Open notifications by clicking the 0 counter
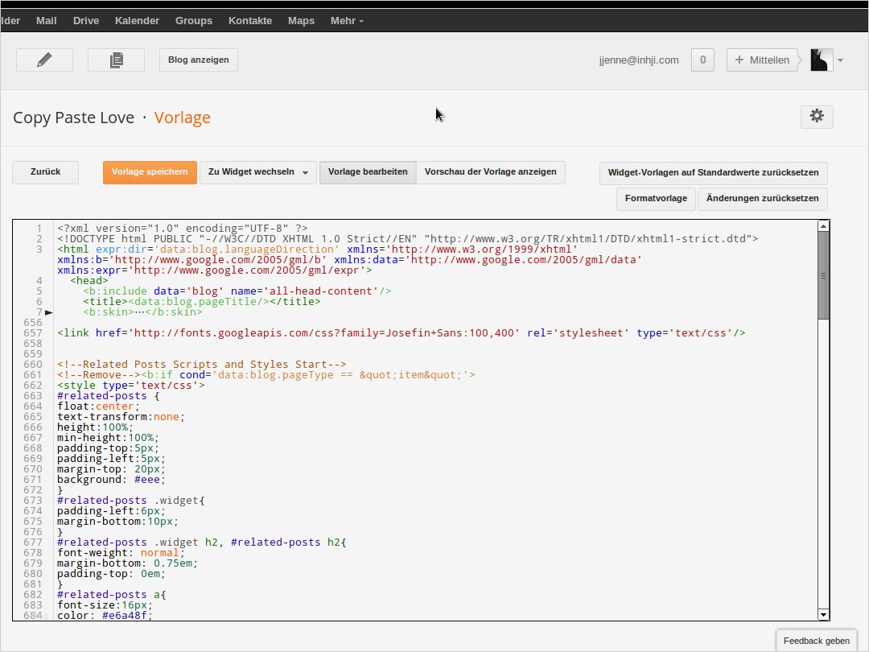This screenshot has width=869, height=652. pyautogui.click(x=702, y=60)
